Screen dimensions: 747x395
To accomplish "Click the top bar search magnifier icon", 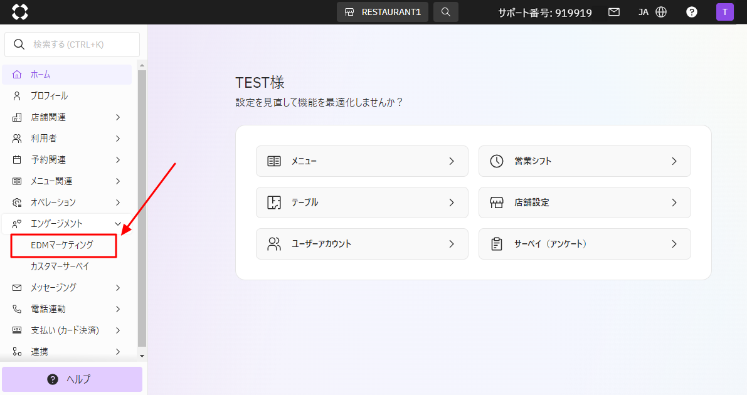I will (445, 12).
